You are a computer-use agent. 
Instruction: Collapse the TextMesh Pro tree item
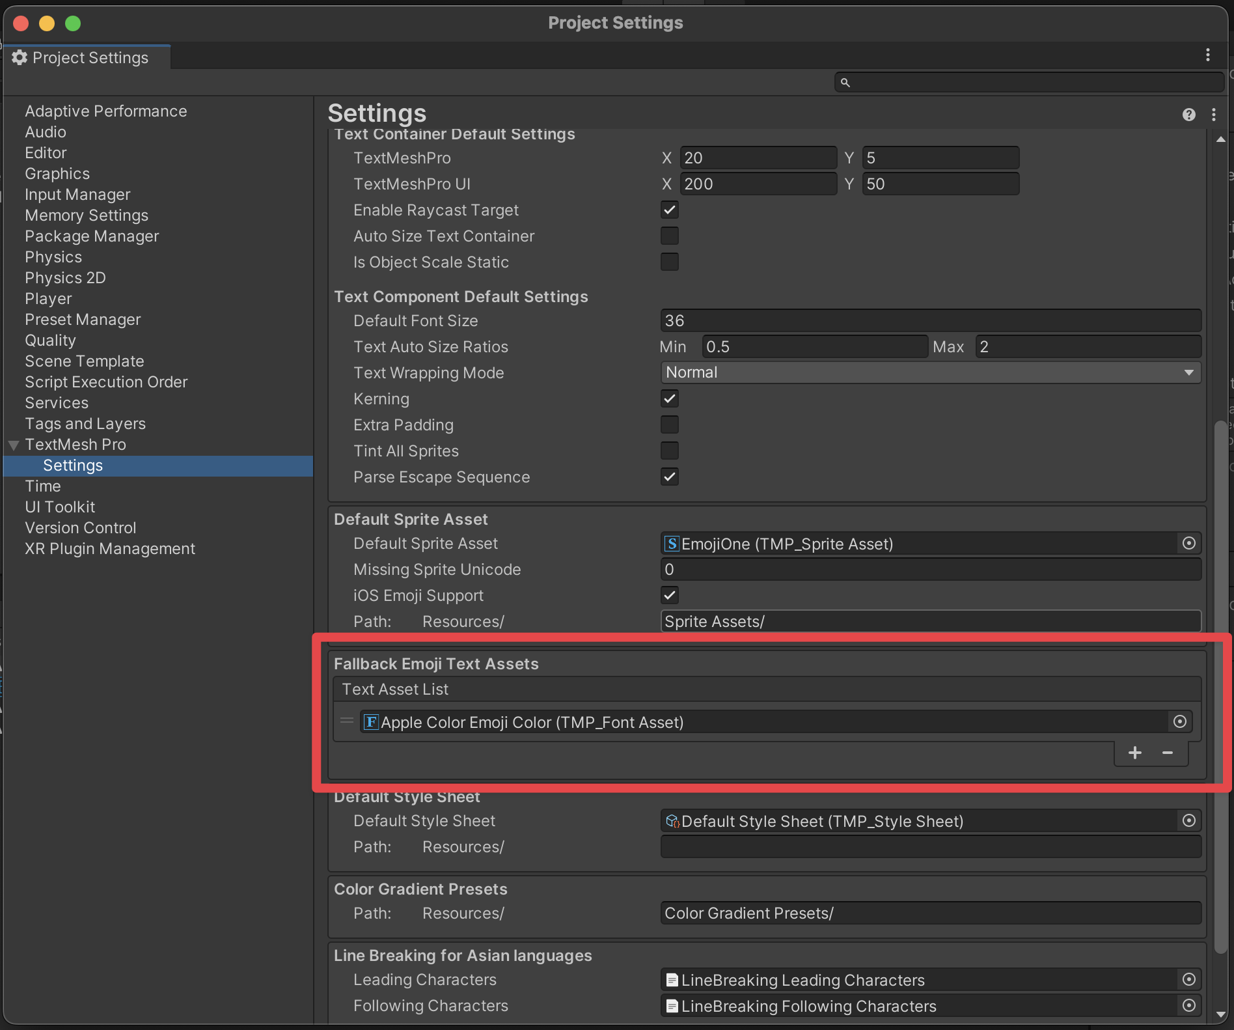point(14,445)
